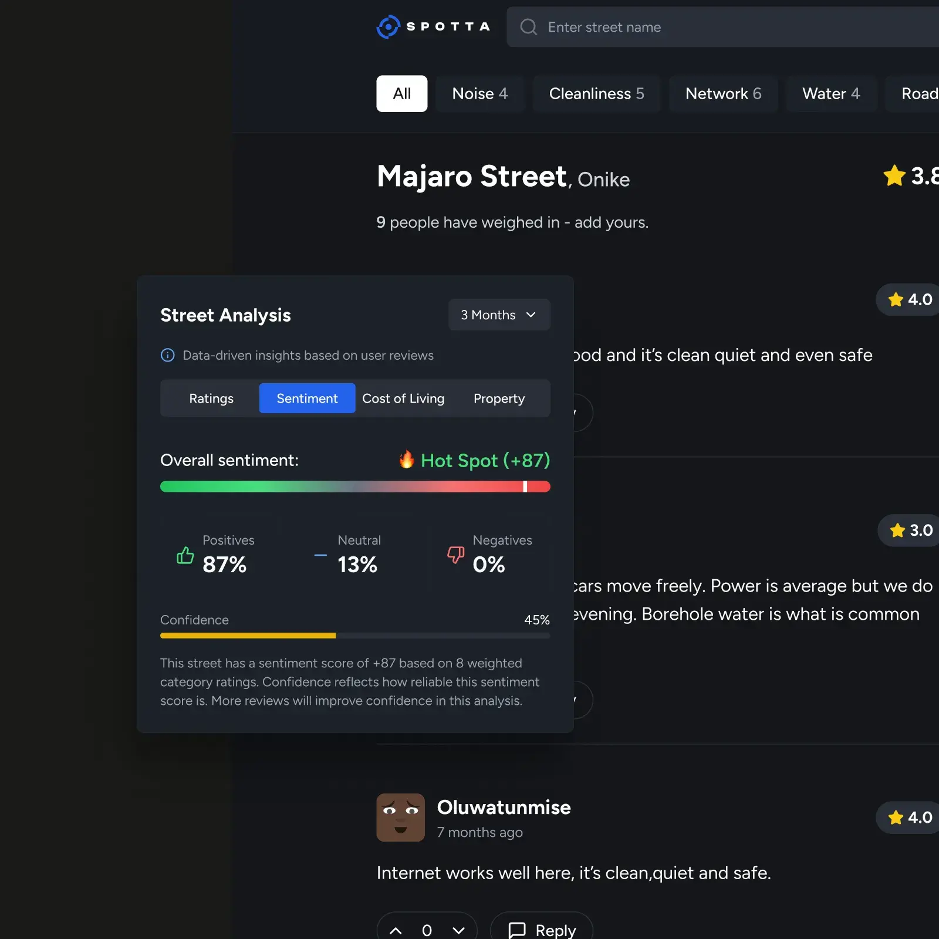Select the Noise filter tab
939x939 pixels.
pos(480,94)
